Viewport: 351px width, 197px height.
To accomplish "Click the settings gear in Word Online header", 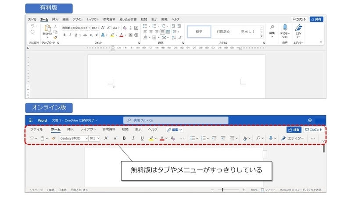I will point(310,120).
